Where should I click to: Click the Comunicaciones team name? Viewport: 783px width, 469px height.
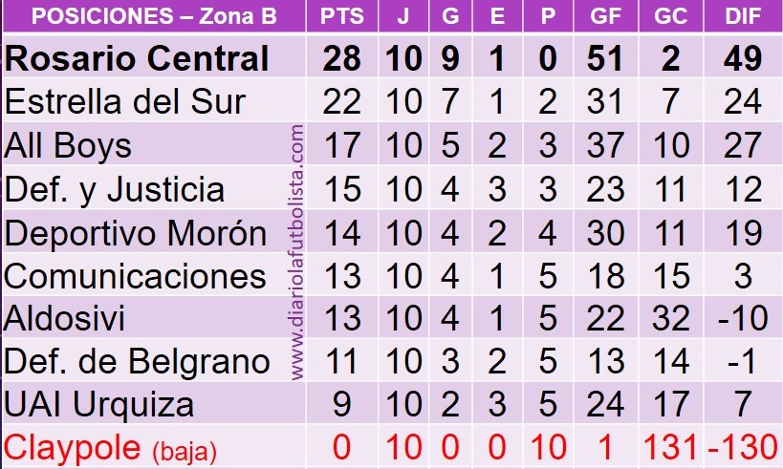click(135, 276)
